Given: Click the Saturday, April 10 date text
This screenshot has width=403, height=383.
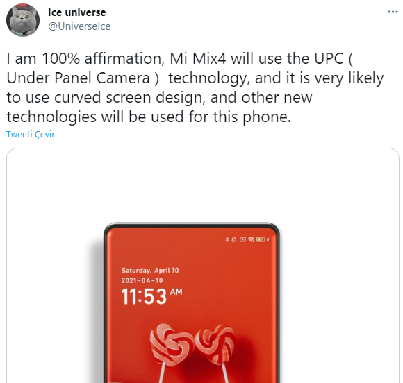Looking at the screenshot, I should (x=150, y=271).
